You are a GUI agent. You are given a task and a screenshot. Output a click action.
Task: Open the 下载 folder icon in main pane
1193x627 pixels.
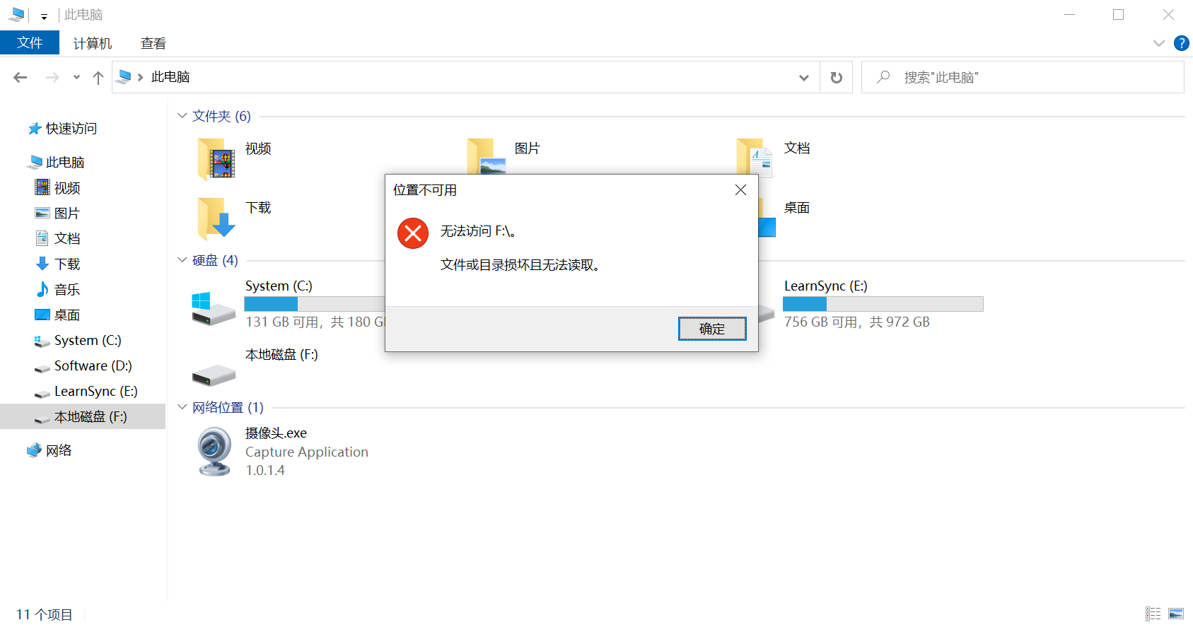click(x=216, y=218)
